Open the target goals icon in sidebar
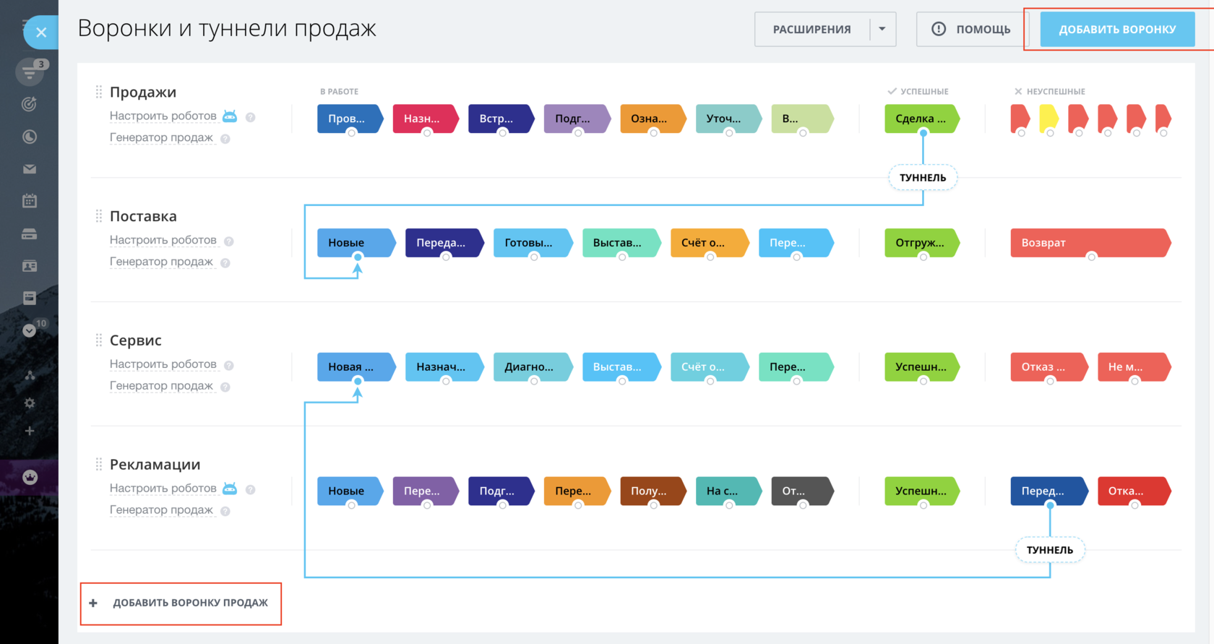Image resolution: width=1214 pixels, height=644 pixels. [30, 104]
